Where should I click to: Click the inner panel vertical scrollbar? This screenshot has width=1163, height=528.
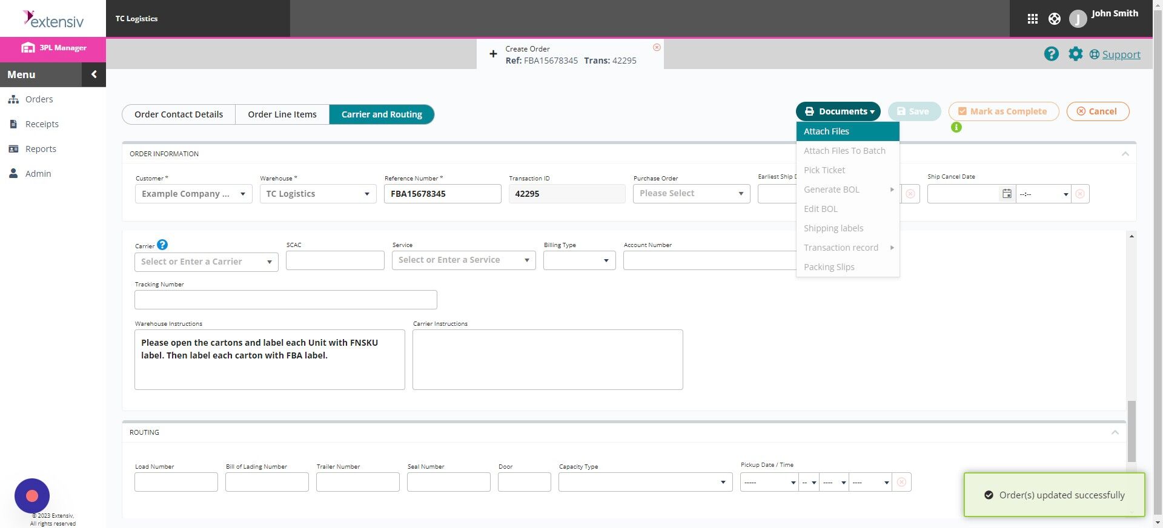pos(1132,431)
